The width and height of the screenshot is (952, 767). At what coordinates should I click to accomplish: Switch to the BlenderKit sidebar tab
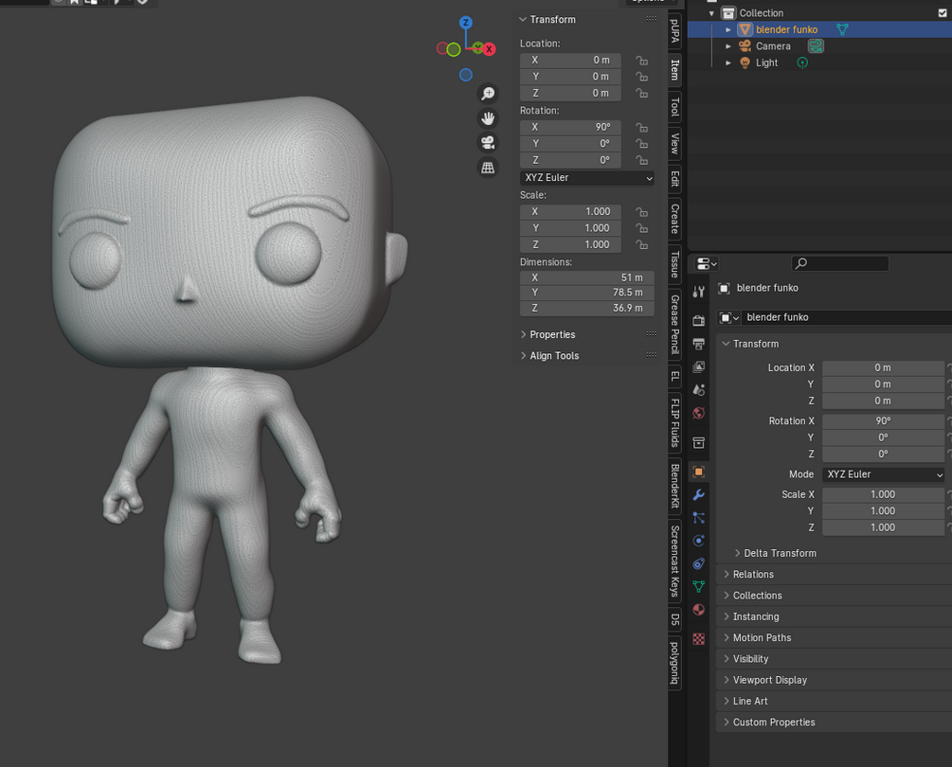tap(674, 486)
